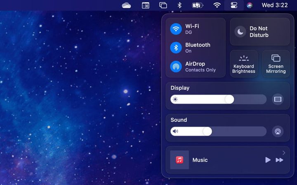Toggle the Wi-Fi icon in Control Center
This screenshot has width=297, height=185.
[x=176, y=29]
